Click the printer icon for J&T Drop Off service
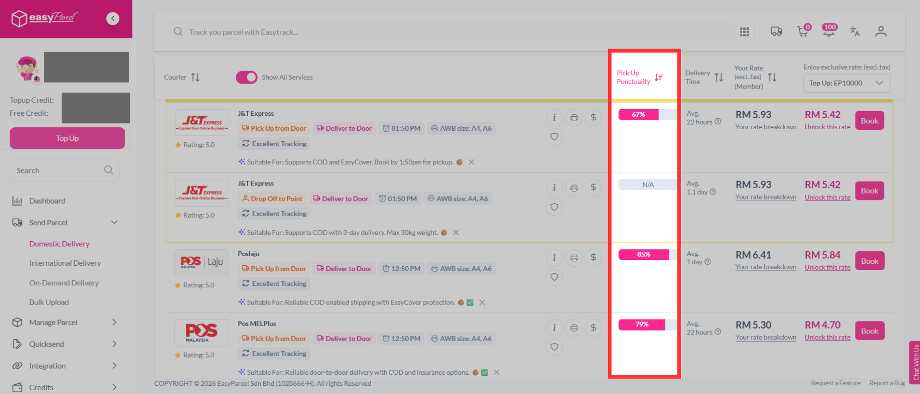Viewport: 920px width, 394px height. coord(574,187)
